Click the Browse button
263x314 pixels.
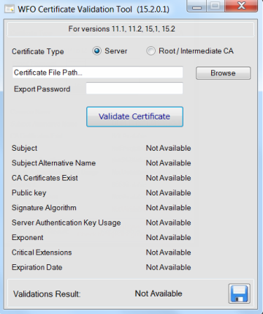(x=223, y=73)
